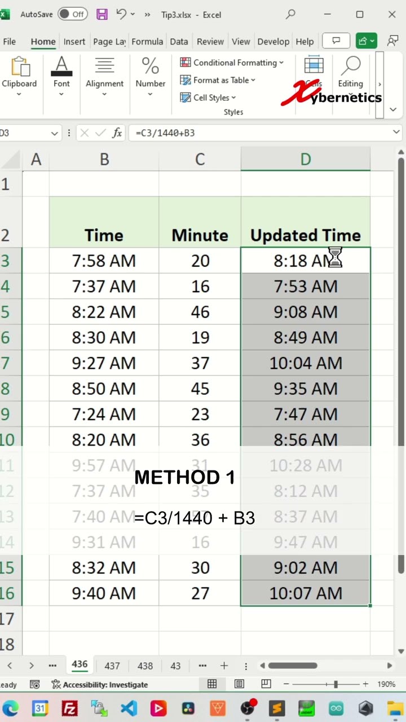Click Accessibility: Investigate in status bar

100,684
